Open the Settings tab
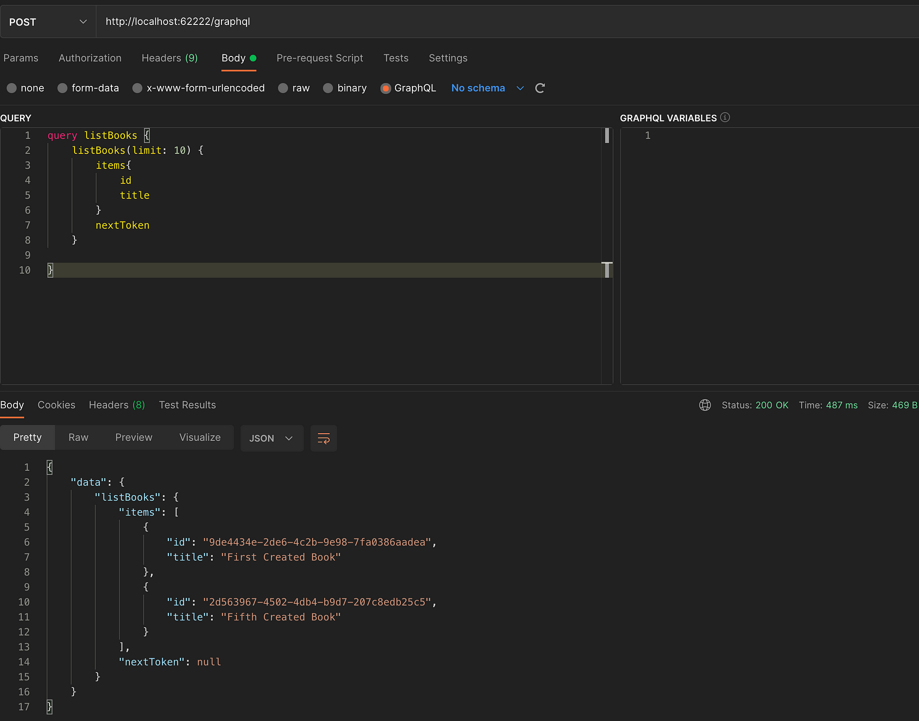 [448, 58]
